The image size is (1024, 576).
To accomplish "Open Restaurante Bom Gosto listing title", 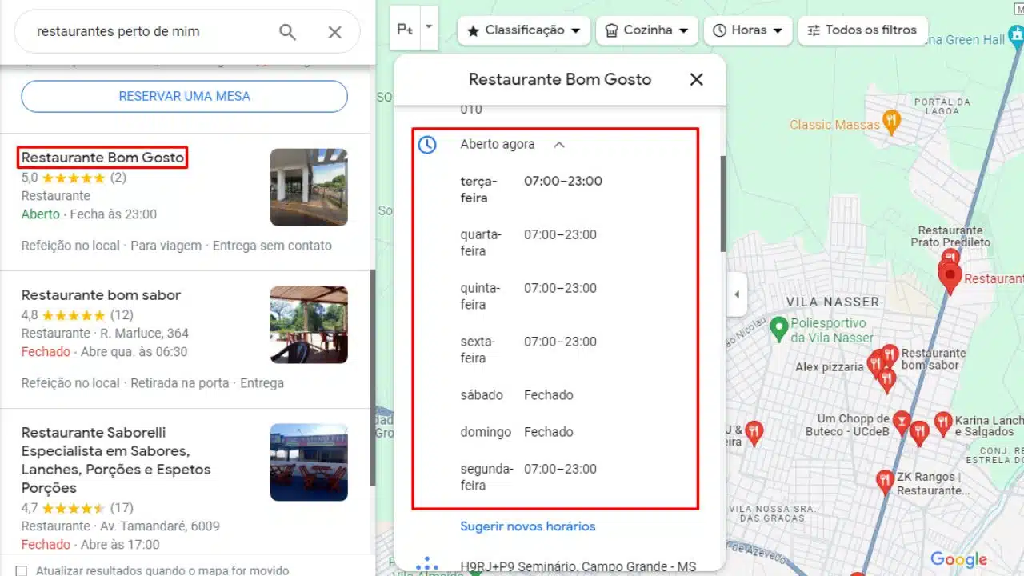I will (x=102, y=158).
